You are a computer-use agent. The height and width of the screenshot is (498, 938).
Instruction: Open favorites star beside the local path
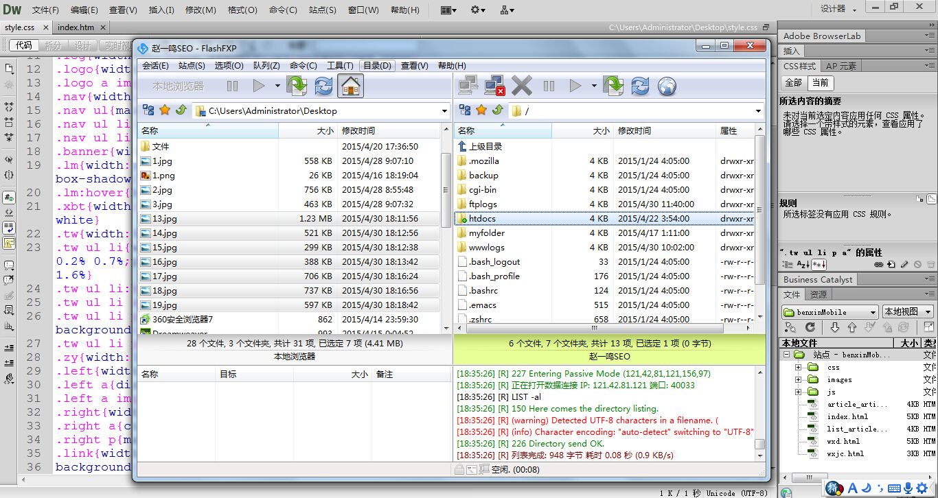[165, 110]
